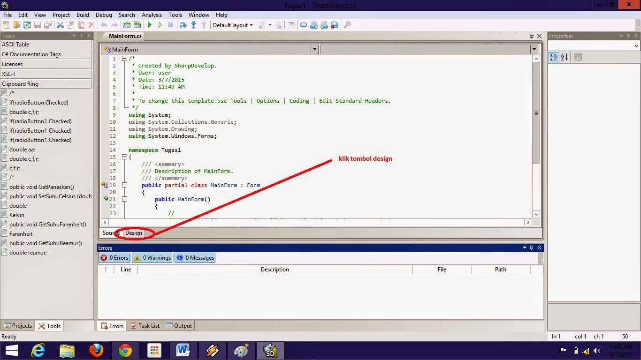Open Microsoft Word from the taskbar
This screenshot has height=360, width=641.
183,351
